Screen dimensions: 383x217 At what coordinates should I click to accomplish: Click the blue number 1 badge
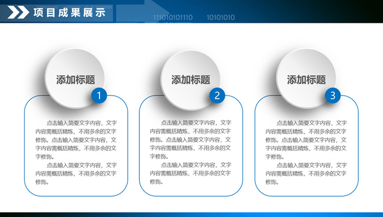click(x=99, y=96)
